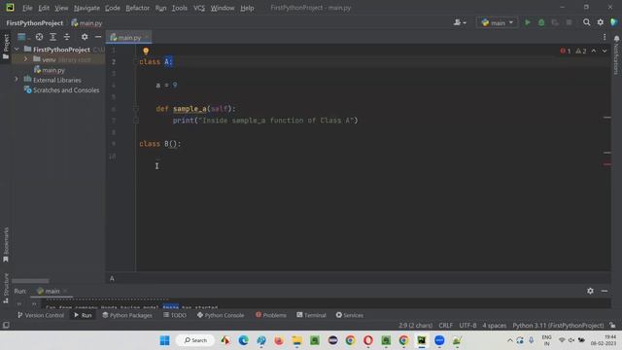Close the main.py editor tab

[x=147, y=37]
